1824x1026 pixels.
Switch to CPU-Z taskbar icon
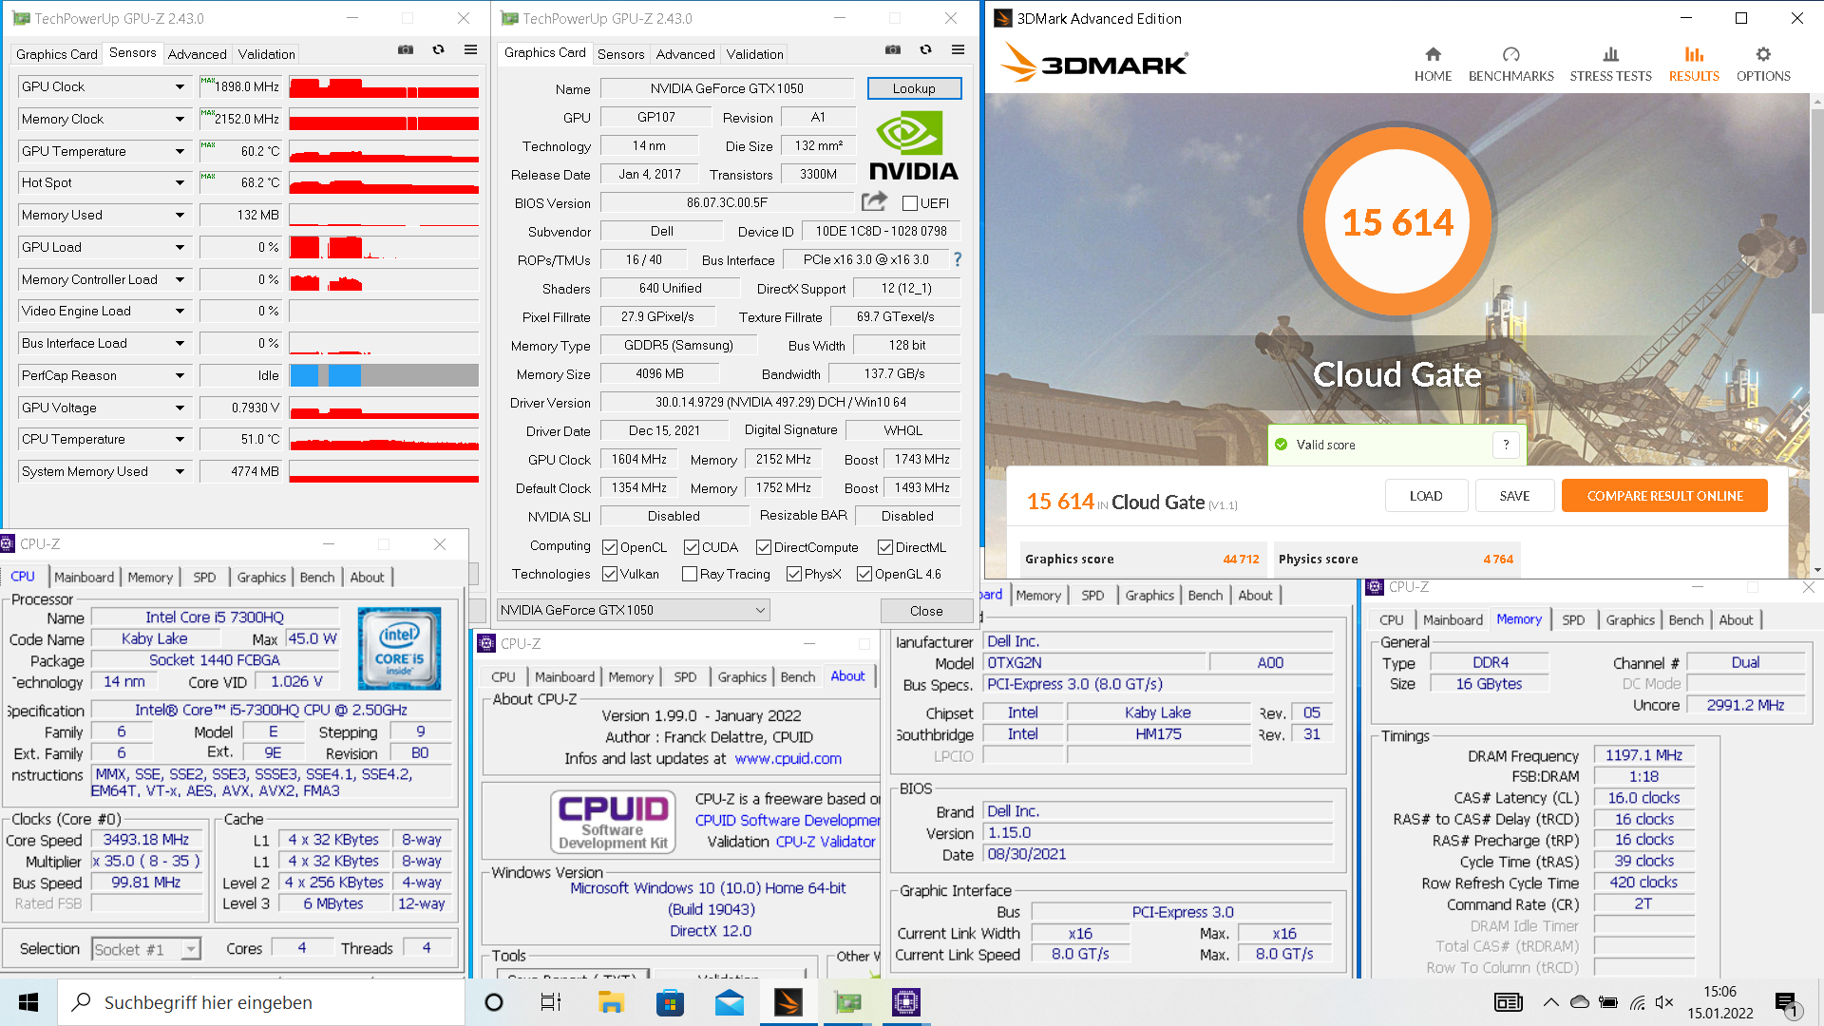[906, 1002]
